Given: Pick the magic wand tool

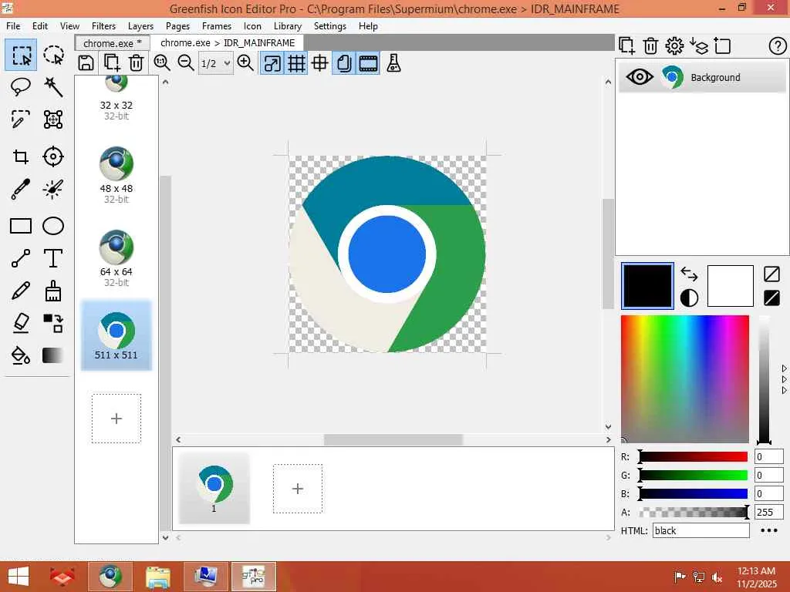Looking at the screenshot, I should pyautogui.click(x=53, y=87).
